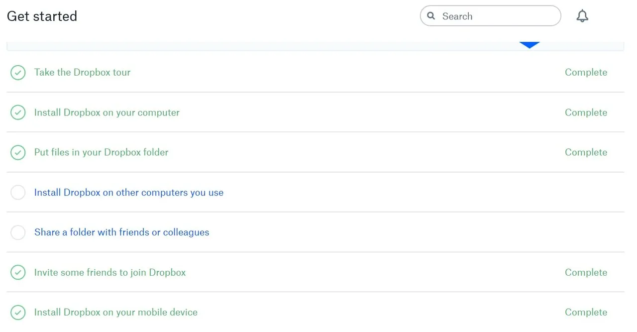Click the checkmark for Put files in your Dropbox folder

pos(18,152)
